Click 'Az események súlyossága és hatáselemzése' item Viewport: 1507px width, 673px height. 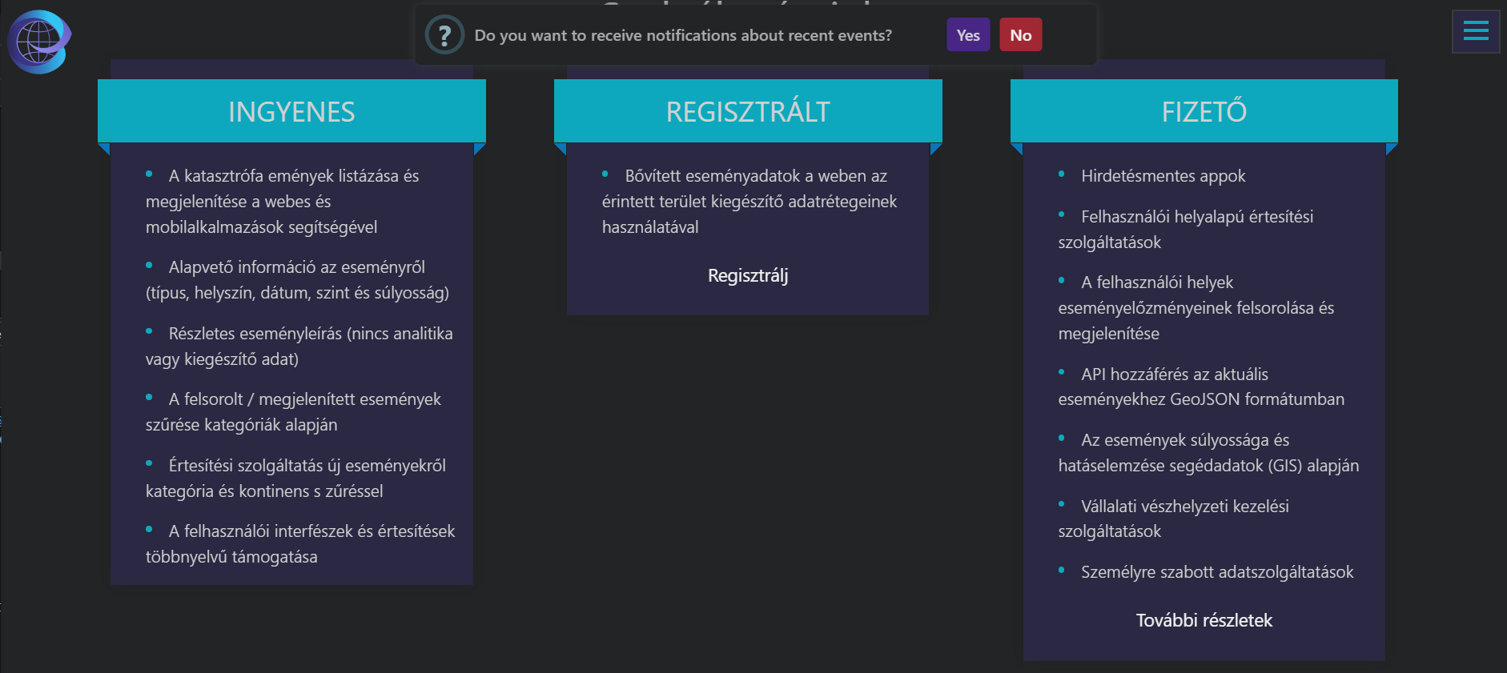(x=1208, y=453)
